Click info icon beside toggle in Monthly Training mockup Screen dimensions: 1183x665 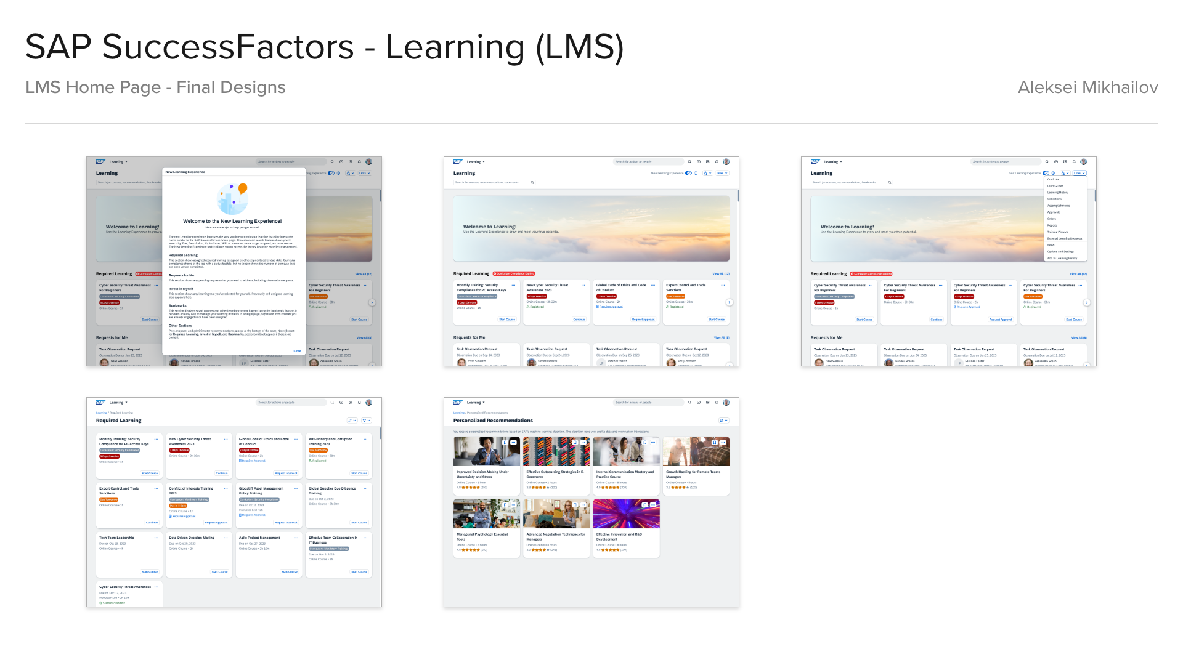[696, 173]
